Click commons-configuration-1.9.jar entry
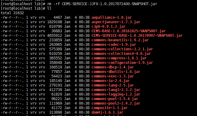 point(122,63)
